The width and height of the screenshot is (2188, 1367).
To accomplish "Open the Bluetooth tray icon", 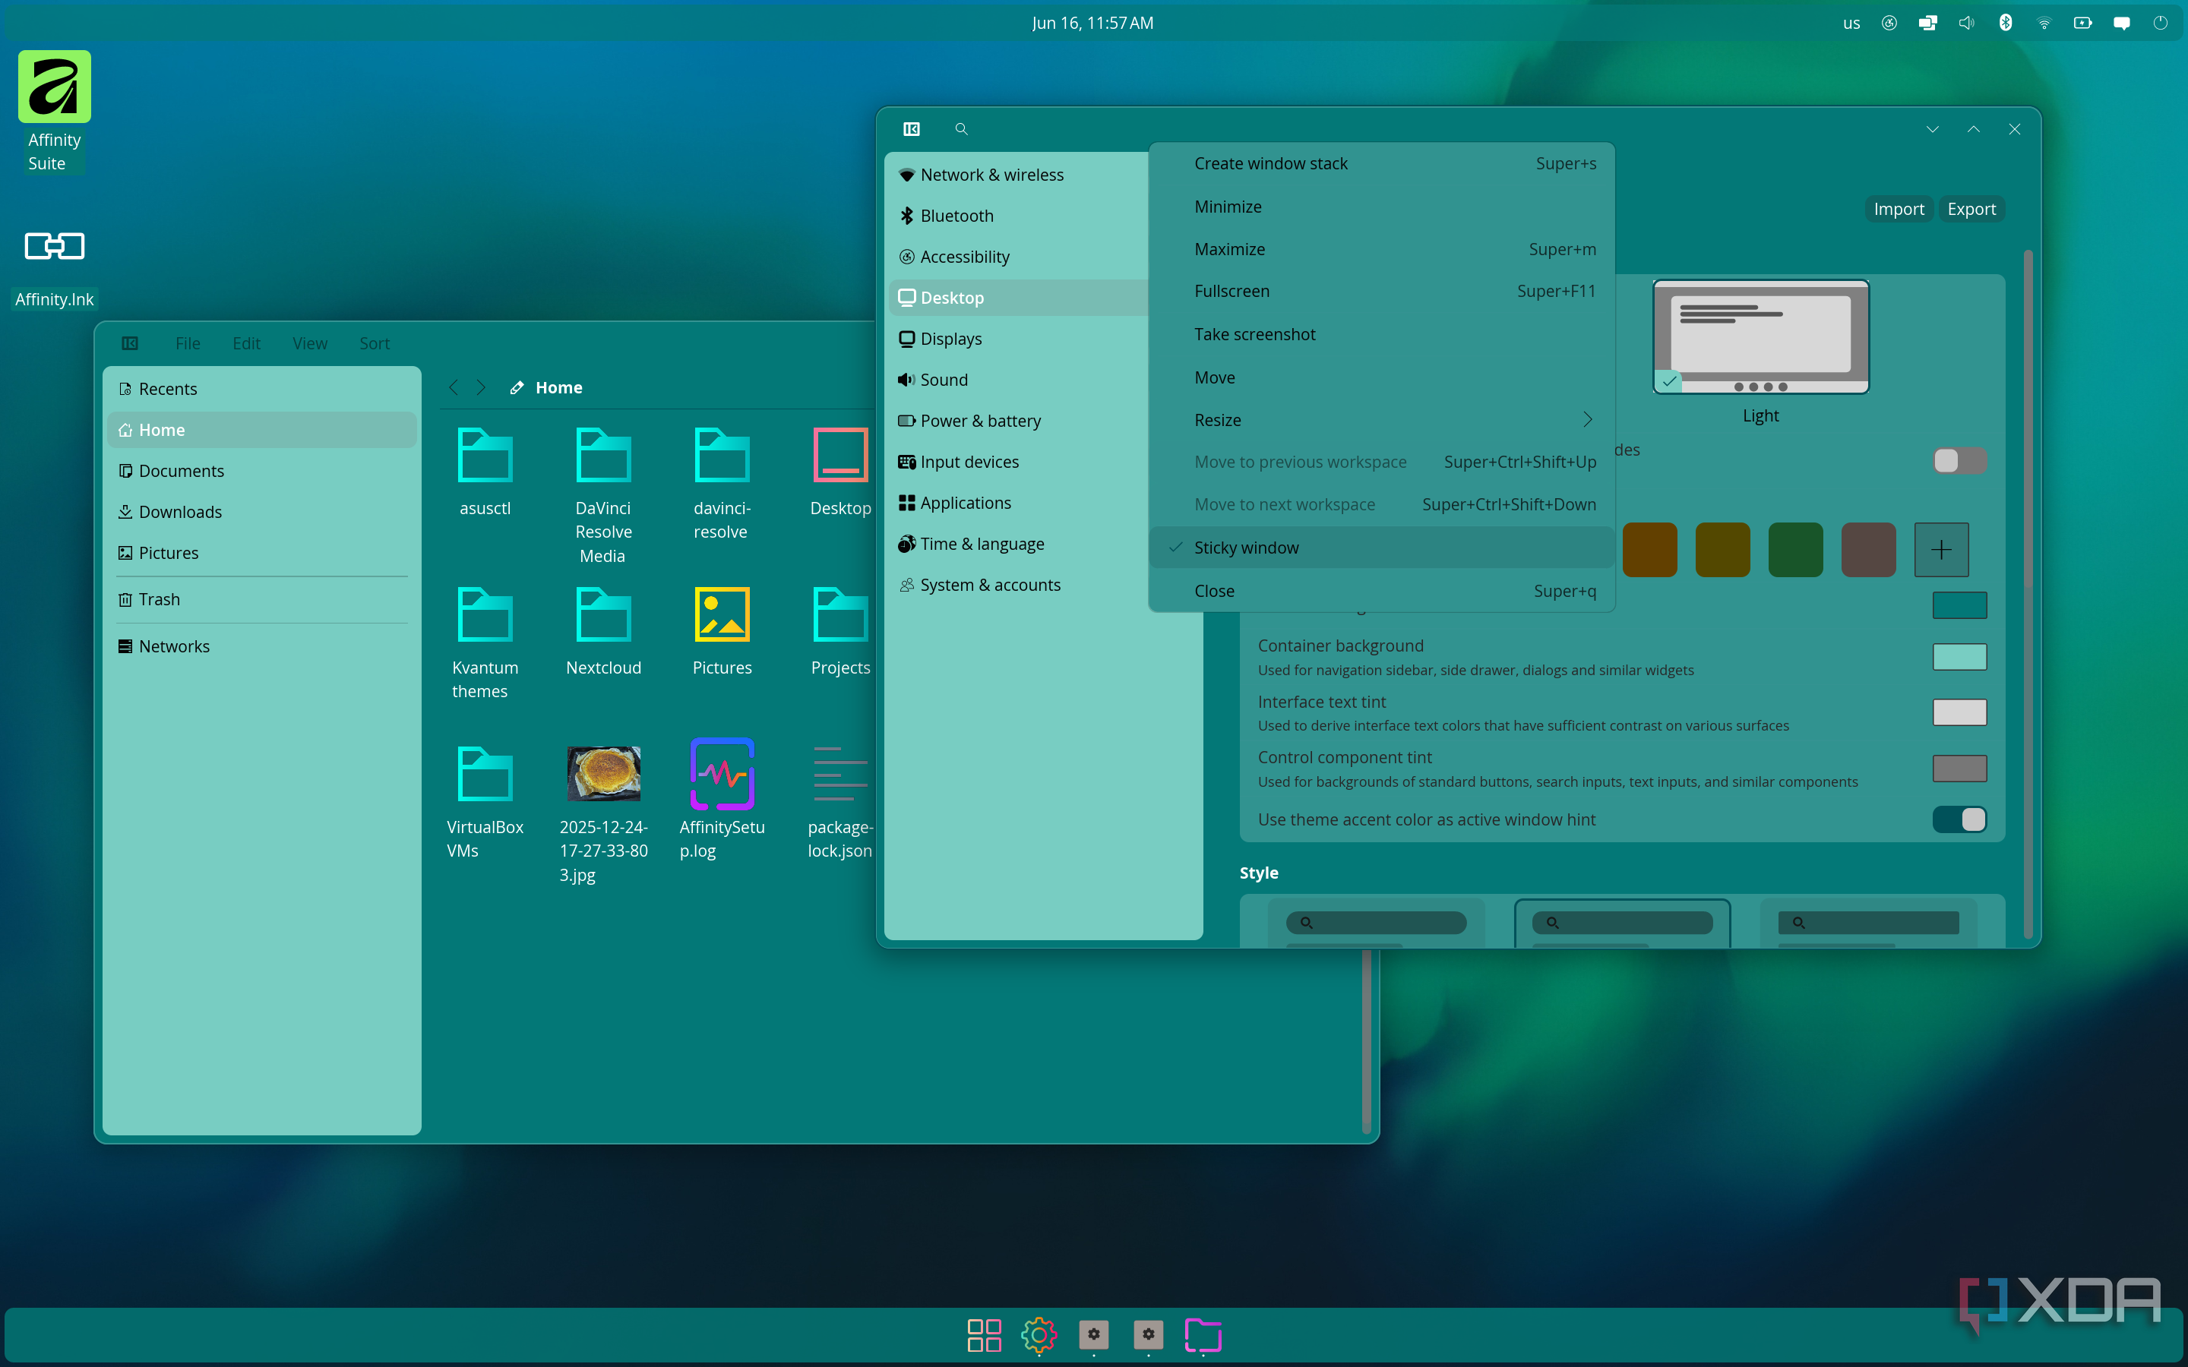I will tap(2006, 24).
